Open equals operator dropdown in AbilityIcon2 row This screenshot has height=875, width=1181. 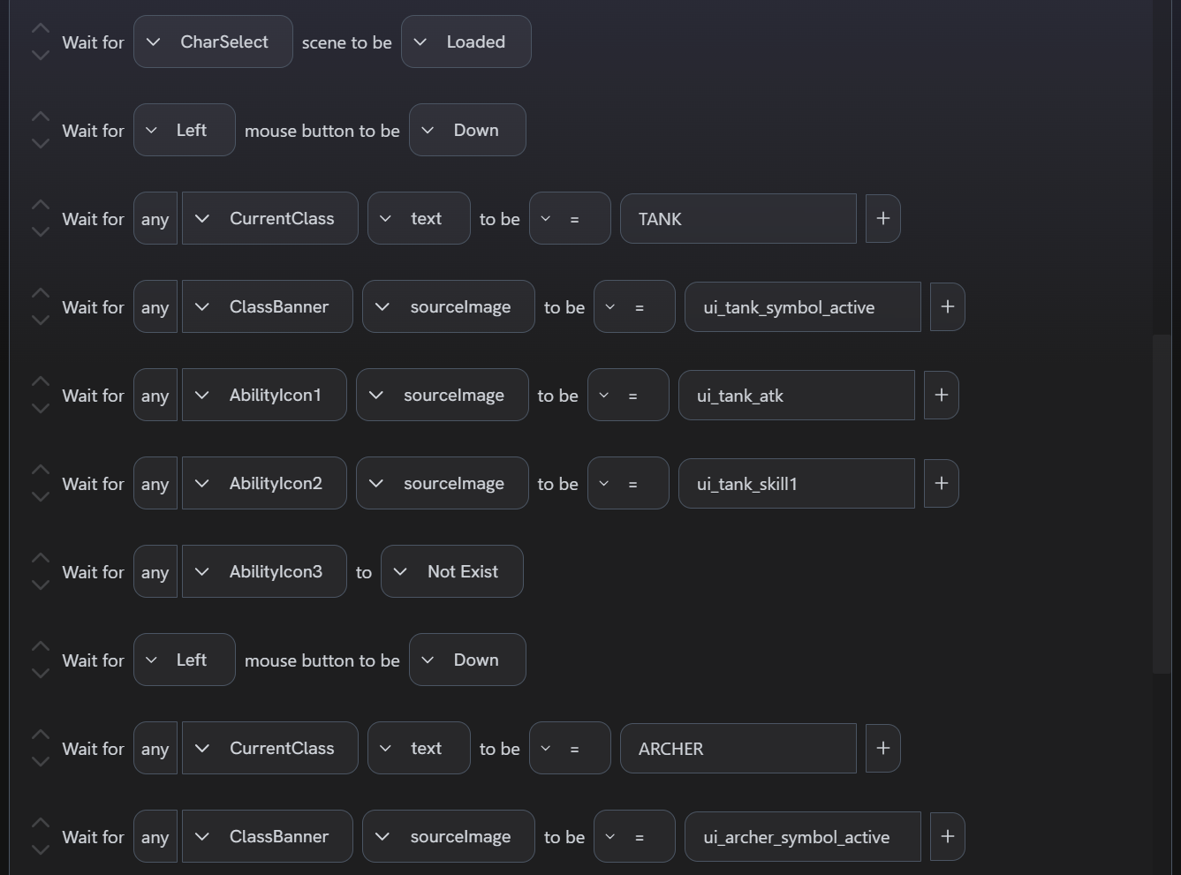(x=628, y=483)
